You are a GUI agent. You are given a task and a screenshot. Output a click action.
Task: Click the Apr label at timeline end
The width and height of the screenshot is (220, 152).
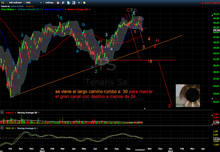(x=203, y=149)
